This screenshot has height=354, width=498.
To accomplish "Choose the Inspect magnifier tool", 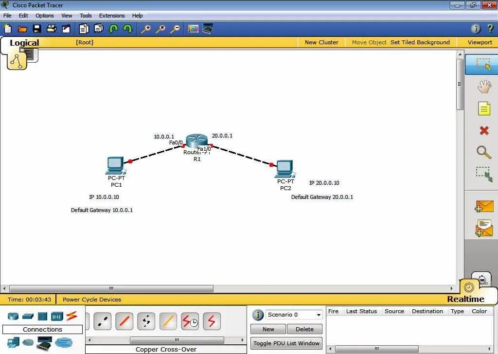I will 484,152.
